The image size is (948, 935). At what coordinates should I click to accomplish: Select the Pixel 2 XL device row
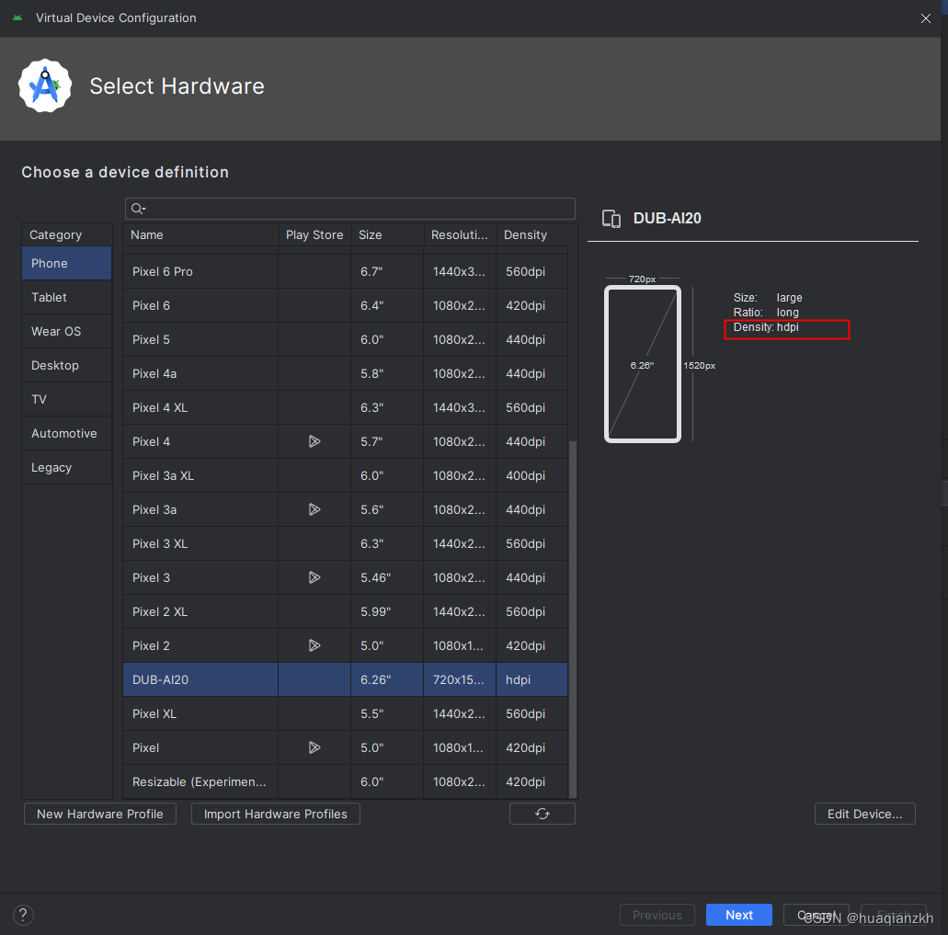point(345,611)
